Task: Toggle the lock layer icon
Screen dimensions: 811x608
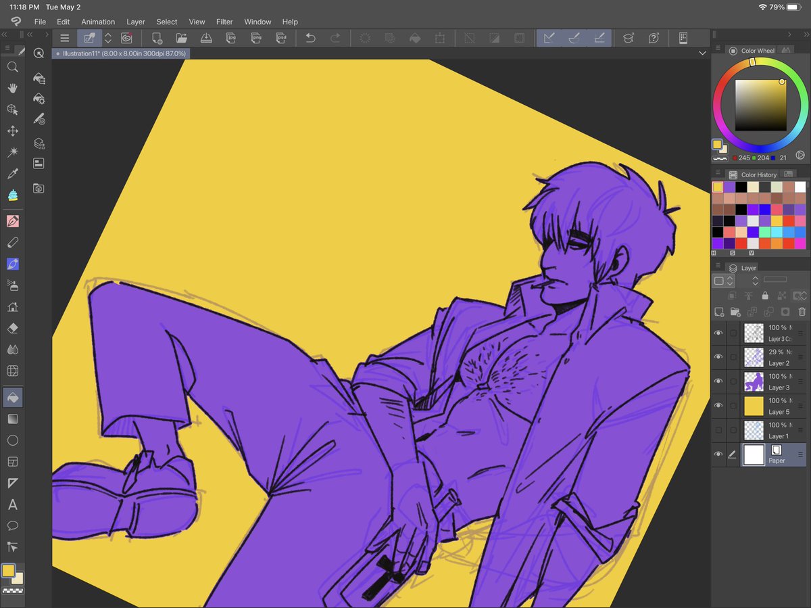Action: [765, 296]
